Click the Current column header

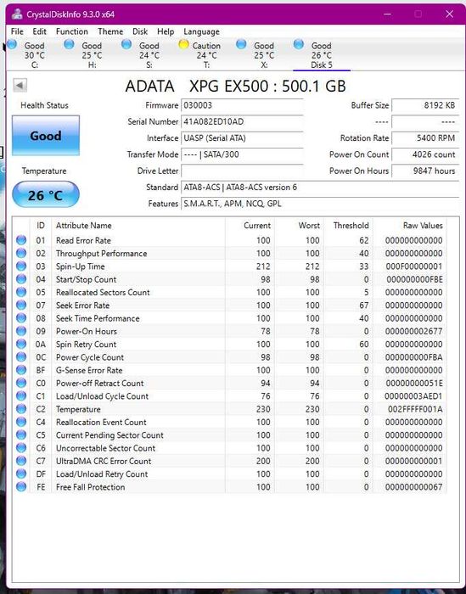pyautogui.click(x=257, y=226)
